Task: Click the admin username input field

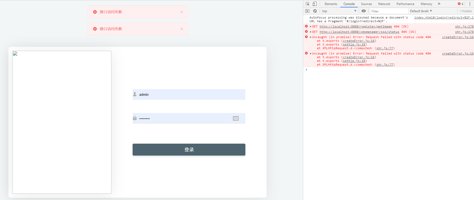Action: tap(191, 94)
